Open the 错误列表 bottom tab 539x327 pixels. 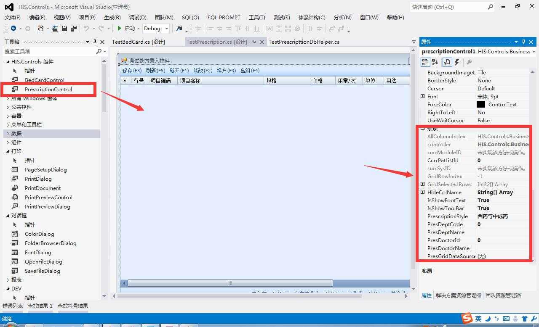[x=13, y=306]
